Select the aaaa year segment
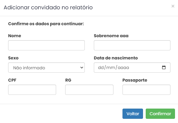The image size is (178, 123). coord(123,67)
